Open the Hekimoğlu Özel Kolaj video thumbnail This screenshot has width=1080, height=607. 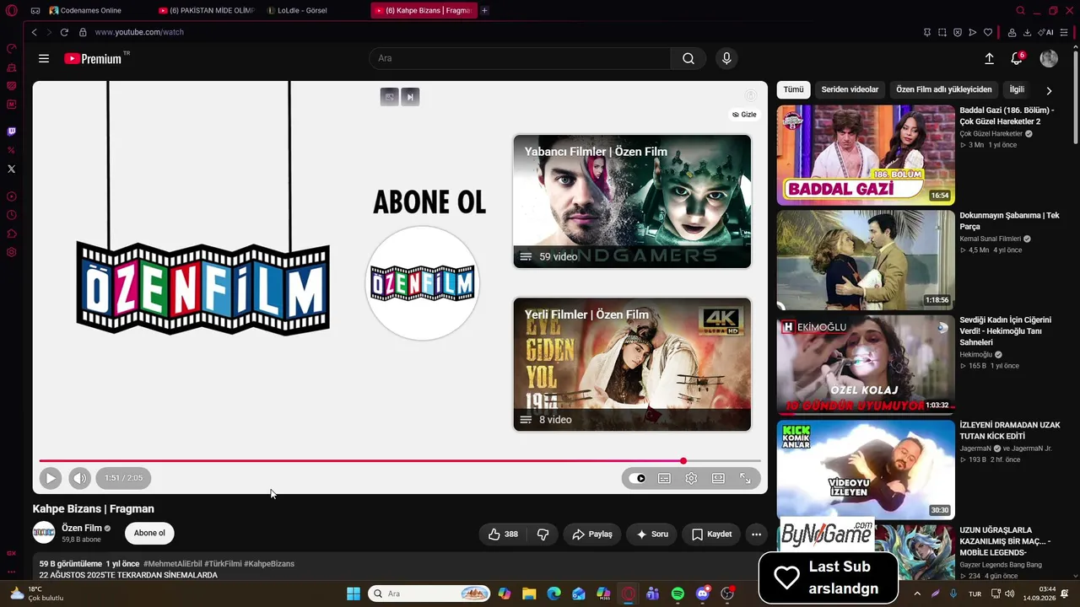[x=866, y=365]
